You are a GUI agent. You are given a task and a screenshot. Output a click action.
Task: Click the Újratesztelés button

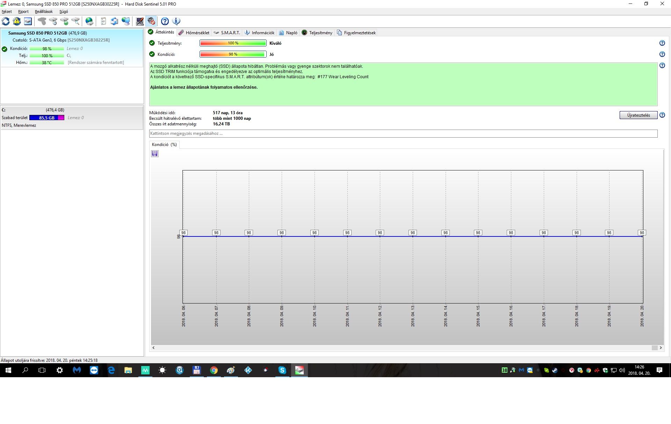[x=638, y=115]
